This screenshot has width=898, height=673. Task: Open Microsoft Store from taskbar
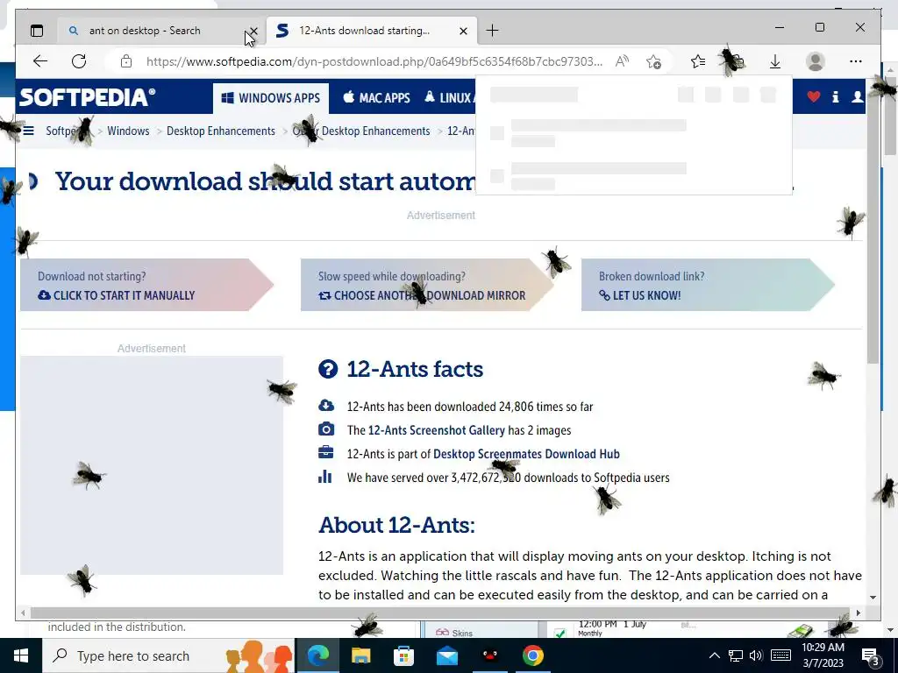pyautogui.click(x=403, y=655)
